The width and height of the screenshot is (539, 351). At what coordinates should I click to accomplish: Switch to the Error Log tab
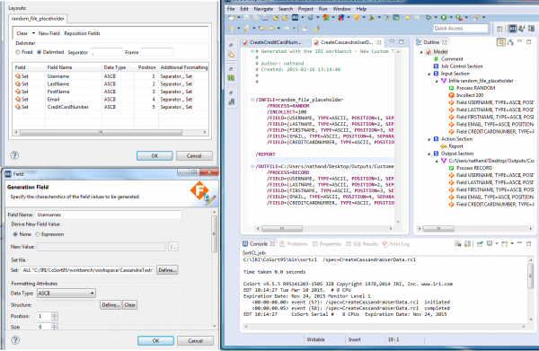coord(396,244)
